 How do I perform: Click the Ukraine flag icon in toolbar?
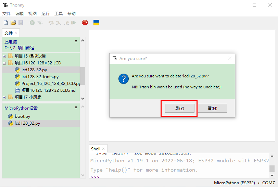(x=96, y=23)
